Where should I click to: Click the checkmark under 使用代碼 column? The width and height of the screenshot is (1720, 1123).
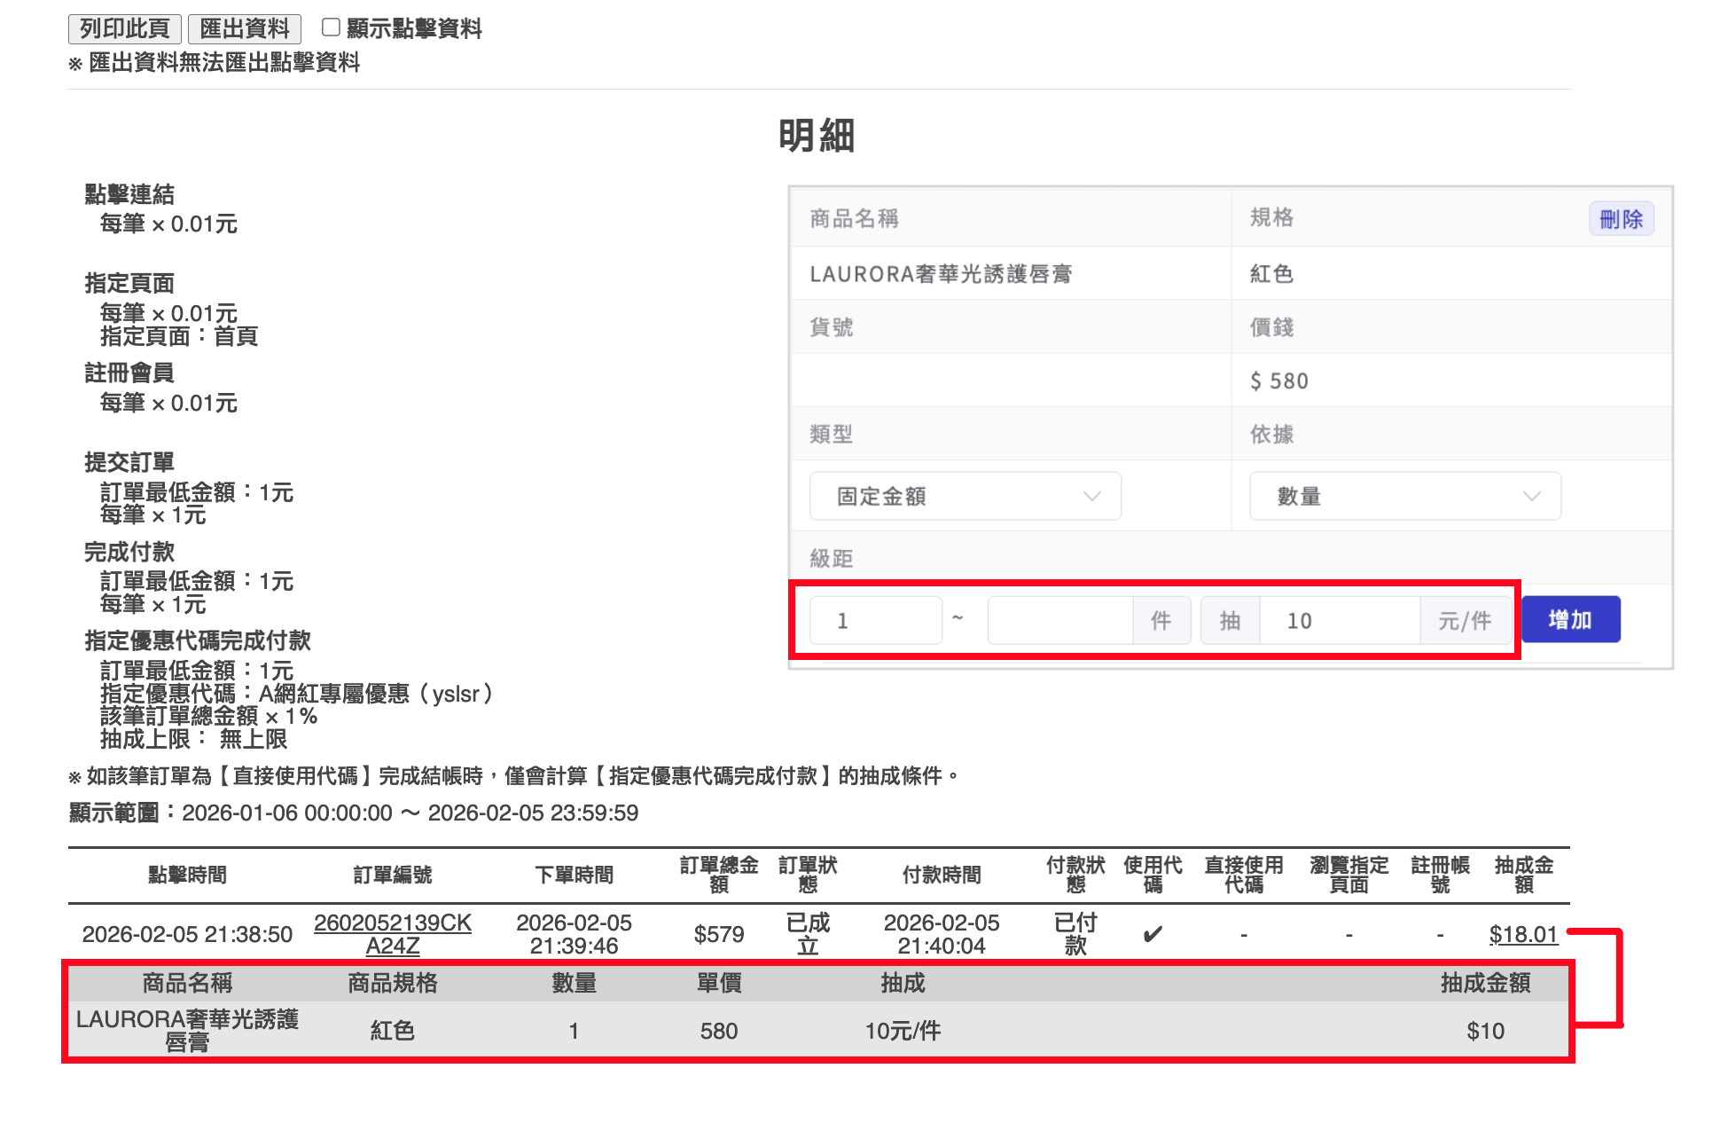tap(1152, 934)
